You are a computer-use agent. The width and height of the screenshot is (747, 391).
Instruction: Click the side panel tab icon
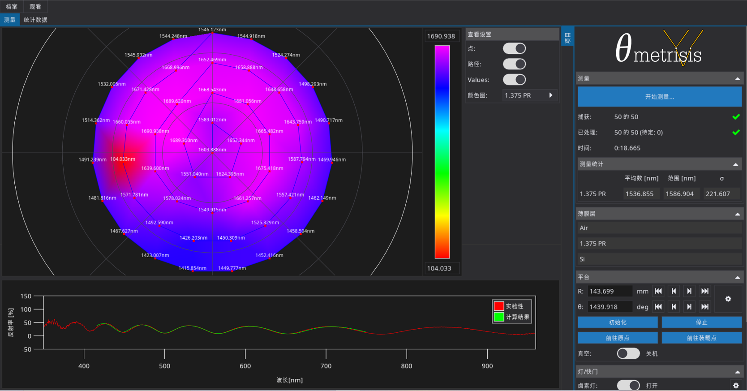[x=567, y=38]
